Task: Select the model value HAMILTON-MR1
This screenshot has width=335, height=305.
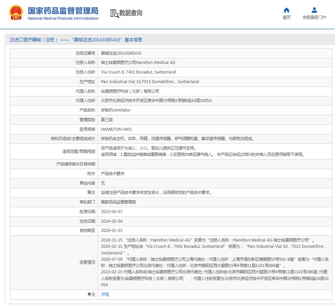Action: pyautogui.click(x=116, y=129)
